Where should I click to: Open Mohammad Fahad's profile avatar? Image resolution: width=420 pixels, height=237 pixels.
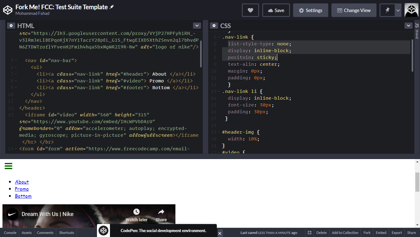[x=411, y=10]
